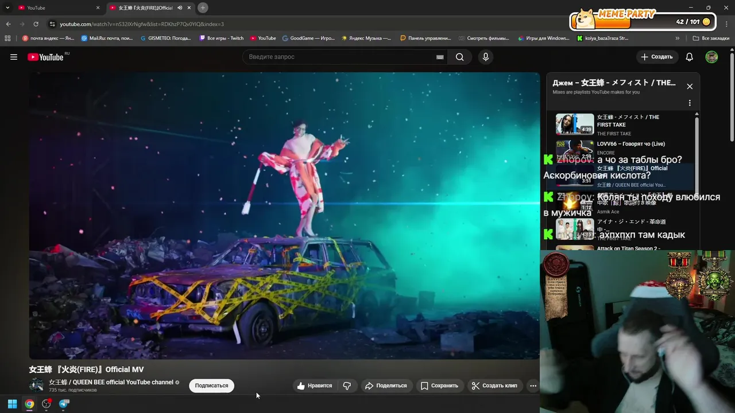This screenshot has height=413, width=735.
Task: Play メフィスト / THE FIRST TAKE playlist thumbnail
Action: click(x=575, y=124)
